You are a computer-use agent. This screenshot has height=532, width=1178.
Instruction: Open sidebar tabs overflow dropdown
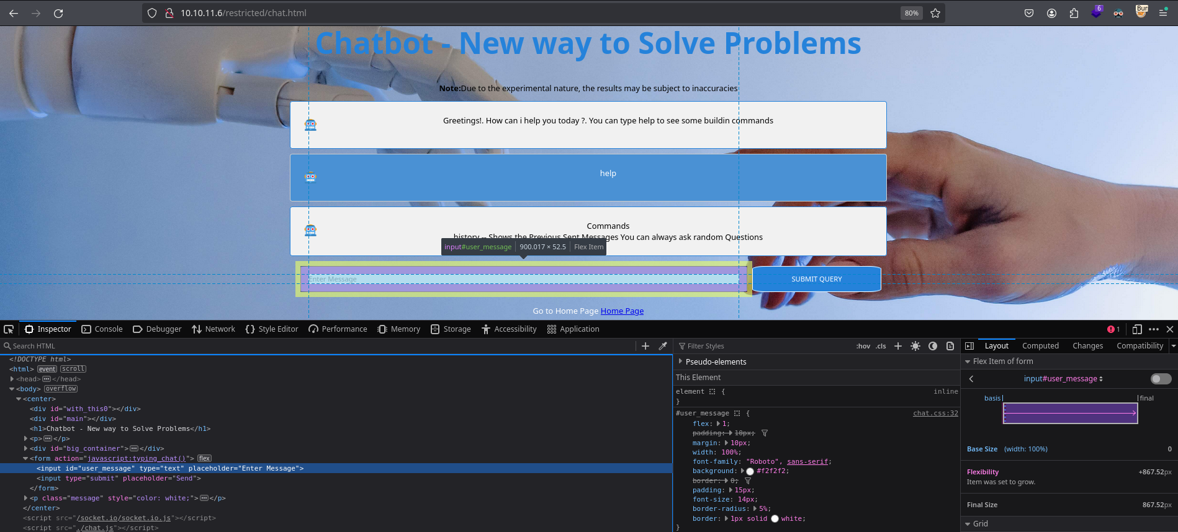(1173, 346)
